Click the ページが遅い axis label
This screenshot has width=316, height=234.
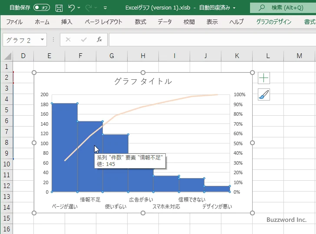[x=65, y=206]
